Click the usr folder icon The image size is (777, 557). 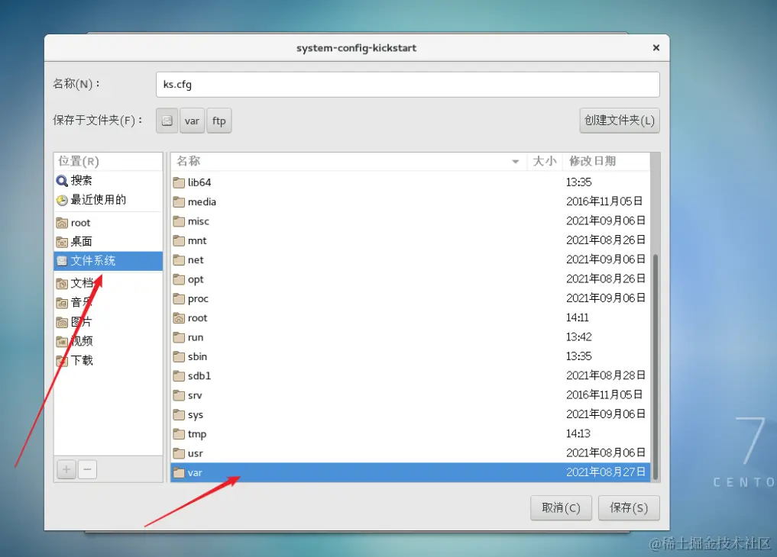tap(179, 454)
